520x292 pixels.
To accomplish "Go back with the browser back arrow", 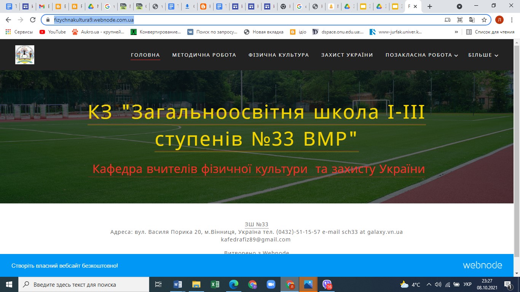I will (x=9, y=20).
